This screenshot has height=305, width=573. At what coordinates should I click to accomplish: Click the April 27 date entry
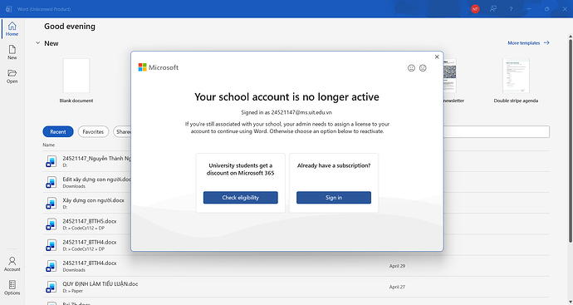pos(397,287)
